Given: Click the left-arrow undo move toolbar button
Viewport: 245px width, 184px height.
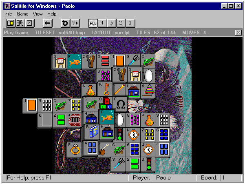Looking at the screenshot, I should click(x=47, y=23).
